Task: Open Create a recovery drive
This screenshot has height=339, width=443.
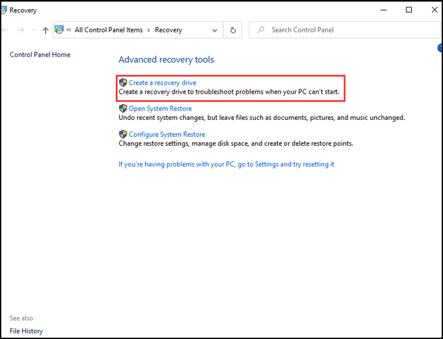Action: (x=163, y=83)
